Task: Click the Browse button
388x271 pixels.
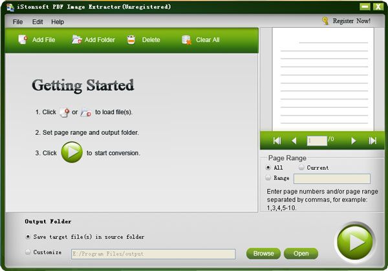Action: [264, 254]
